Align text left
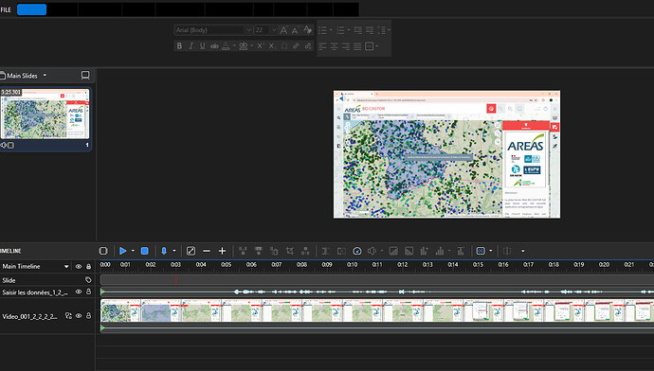654x371 pixels. (x=322, y=46)
